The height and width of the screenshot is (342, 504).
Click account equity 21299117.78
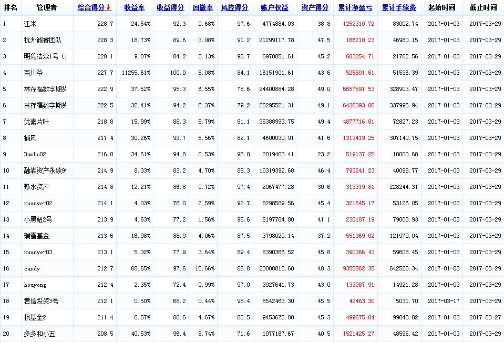pyautogui.click(x=276, y=40)
